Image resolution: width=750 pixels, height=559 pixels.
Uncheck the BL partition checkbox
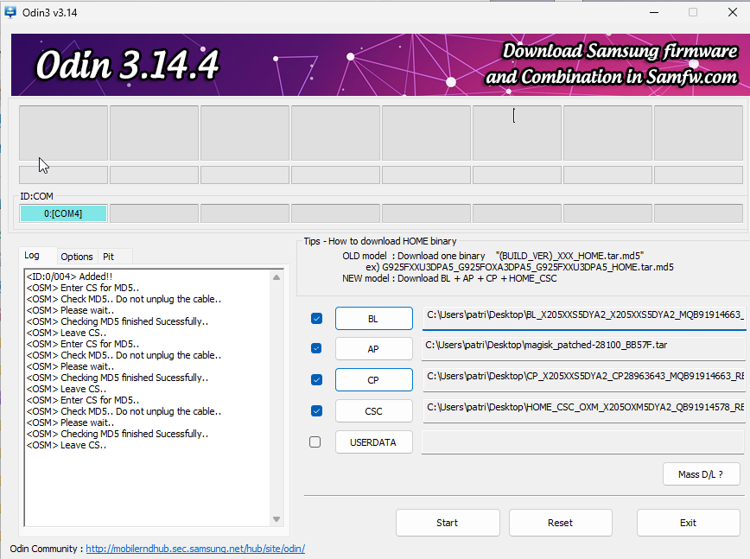(x=315, y=318)
